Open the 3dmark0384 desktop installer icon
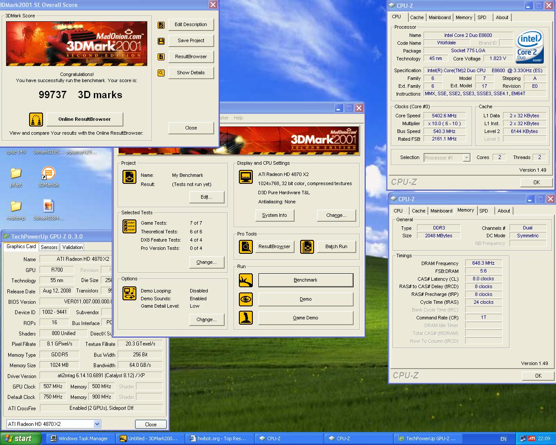The height and width of the screenshot is (445, 556). coord(48,210)
